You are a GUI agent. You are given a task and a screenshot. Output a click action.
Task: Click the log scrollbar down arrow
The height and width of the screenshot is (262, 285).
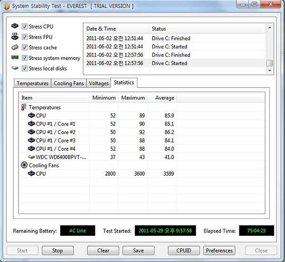point(270,70)
